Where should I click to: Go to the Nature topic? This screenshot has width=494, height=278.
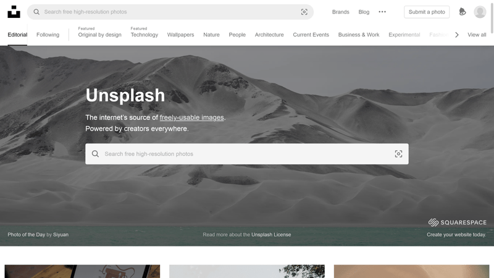tap(211, 35)
